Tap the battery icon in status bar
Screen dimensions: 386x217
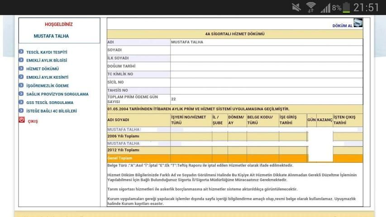pos(346,8)
